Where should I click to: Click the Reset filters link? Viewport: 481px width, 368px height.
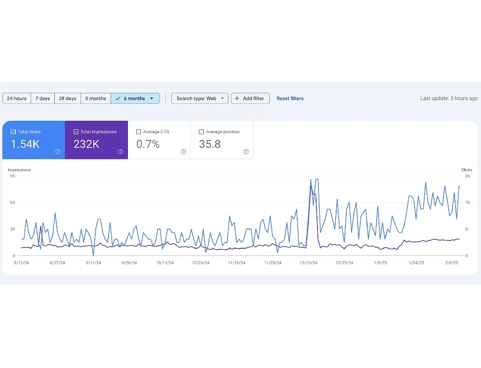[x=290, y=99]
